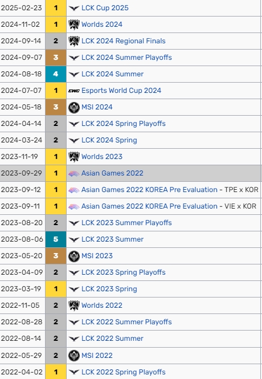Click the LCK logo beside LCK 2022 Spring Playoffs
Viewport: 262px width, 379px height.
[74, 372]
